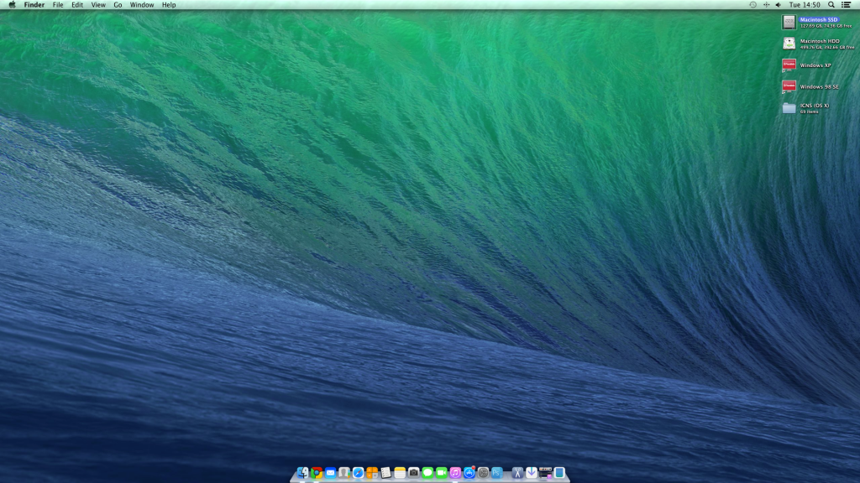Open the Time Machine menu bar icon
860x483 pixels.
pyautogui.click(x=752, y=5)
